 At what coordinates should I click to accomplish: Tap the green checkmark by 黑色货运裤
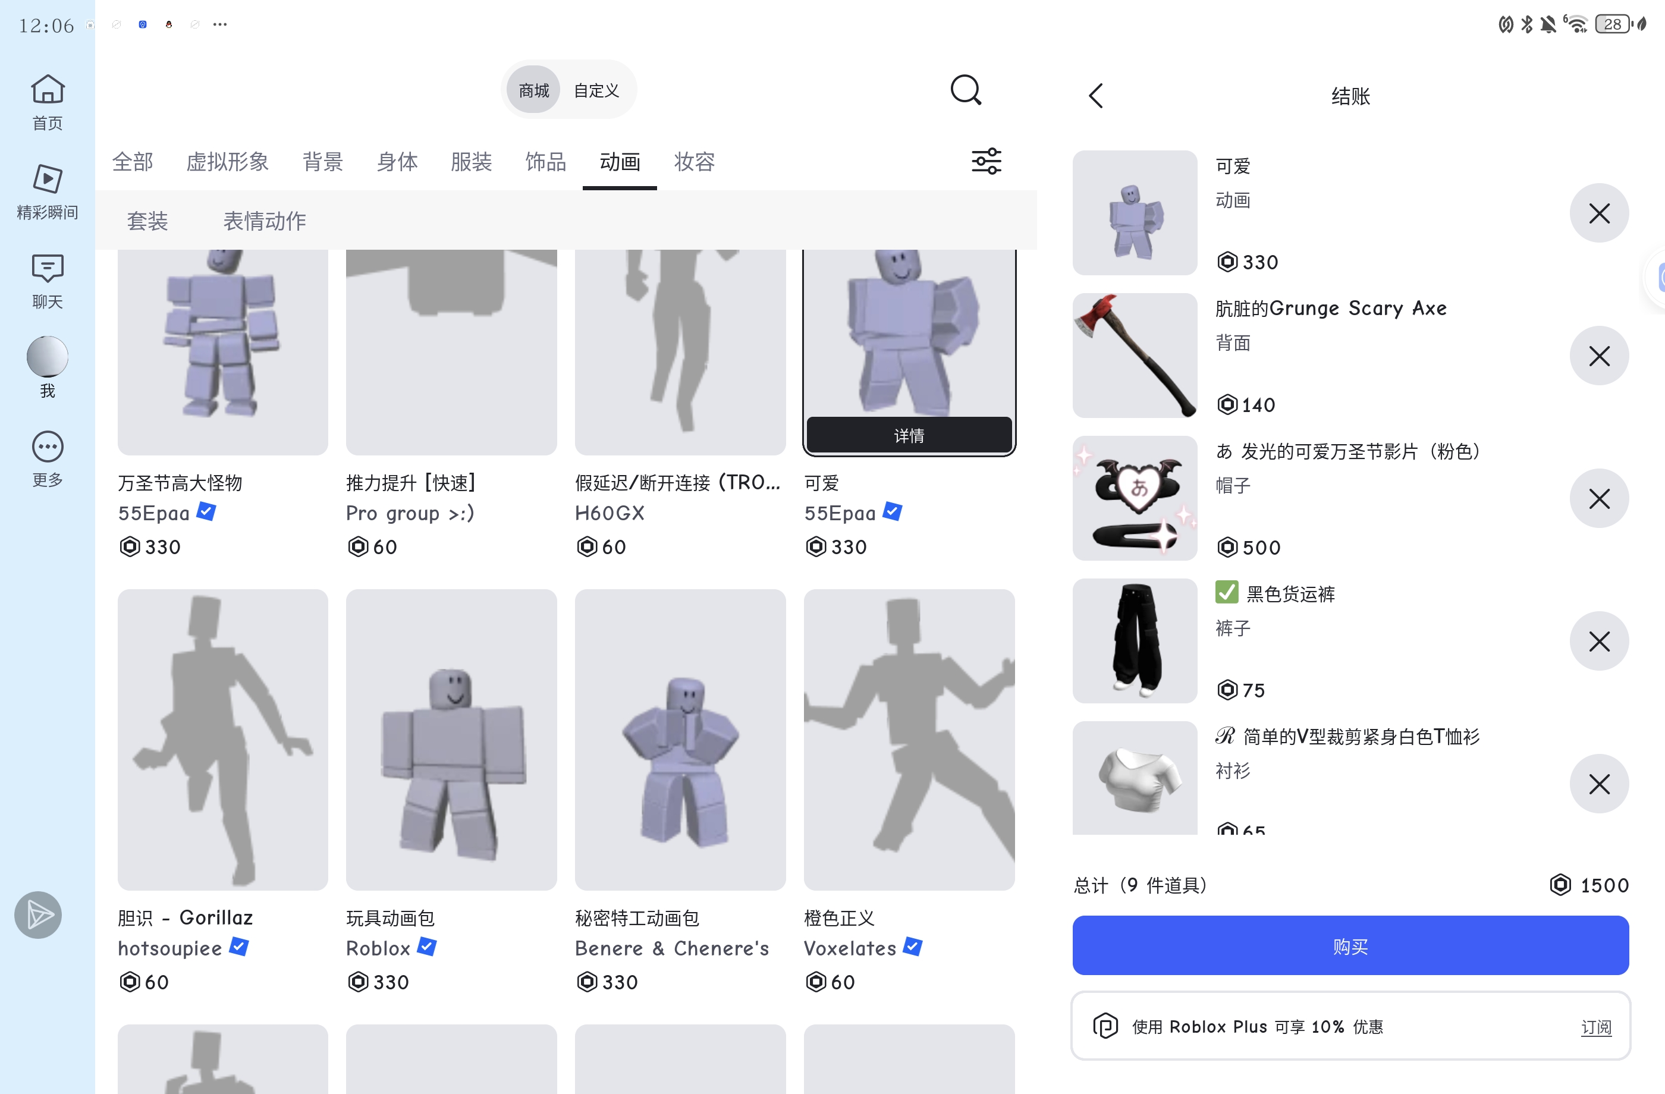pos(1226,592)
